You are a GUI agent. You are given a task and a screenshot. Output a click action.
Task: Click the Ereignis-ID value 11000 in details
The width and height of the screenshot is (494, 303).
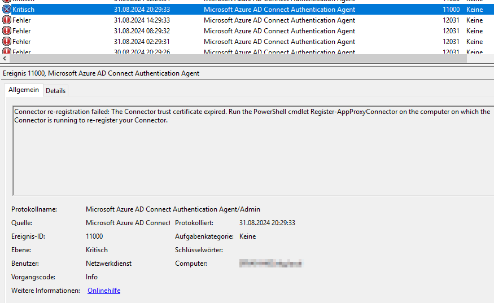[94, 236]
